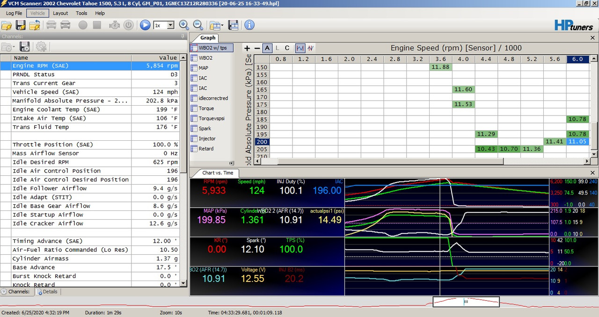Expand the layout folder dropdown in toolbar
This screenshot has height=317, width=599.
(x=217, y=25)
